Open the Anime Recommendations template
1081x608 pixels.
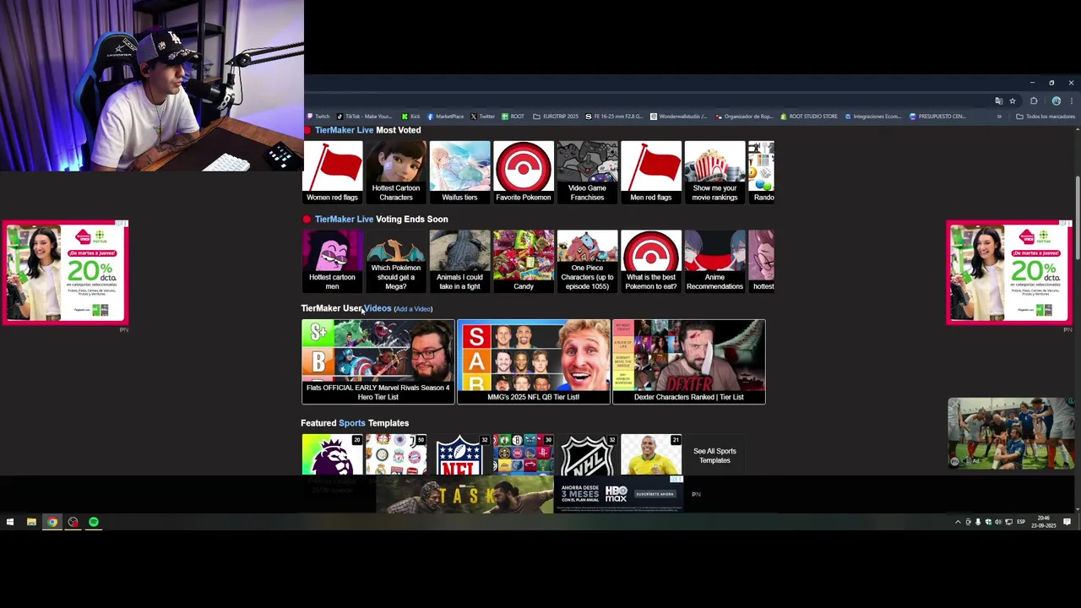[x=714, y=261]
